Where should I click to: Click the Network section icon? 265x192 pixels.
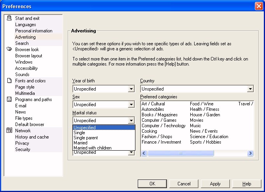click(x=9, y=131)
